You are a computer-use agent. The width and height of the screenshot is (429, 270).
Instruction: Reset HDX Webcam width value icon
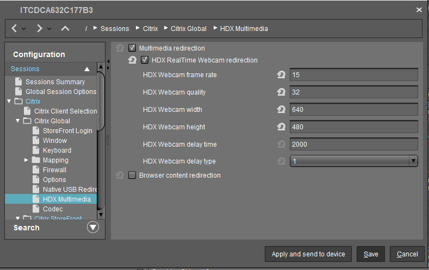pyautogui.click(x=281, y=110)
